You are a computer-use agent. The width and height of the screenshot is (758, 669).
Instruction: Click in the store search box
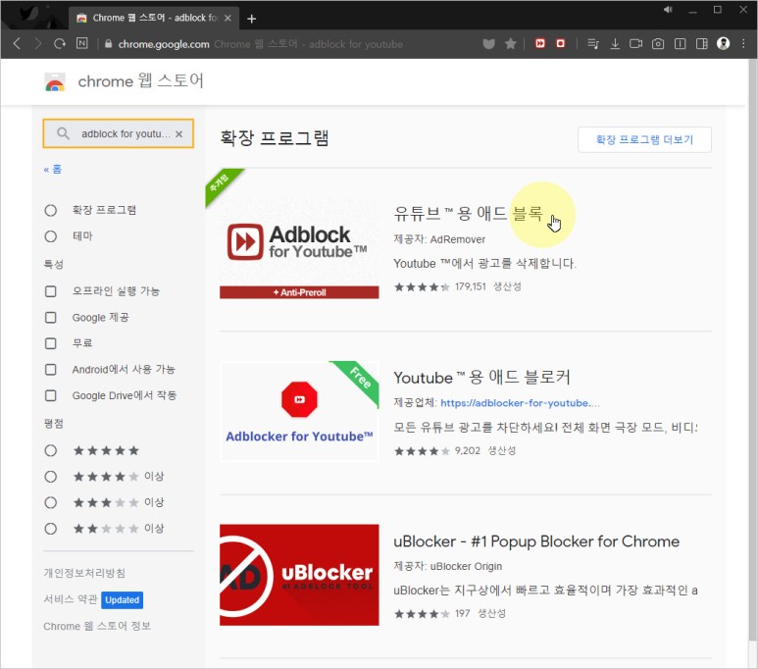119,133
